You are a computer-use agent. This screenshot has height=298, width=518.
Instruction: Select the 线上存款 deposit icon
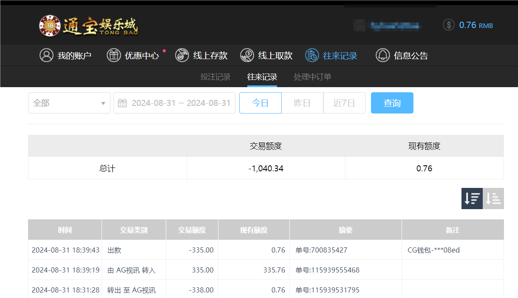181,55
